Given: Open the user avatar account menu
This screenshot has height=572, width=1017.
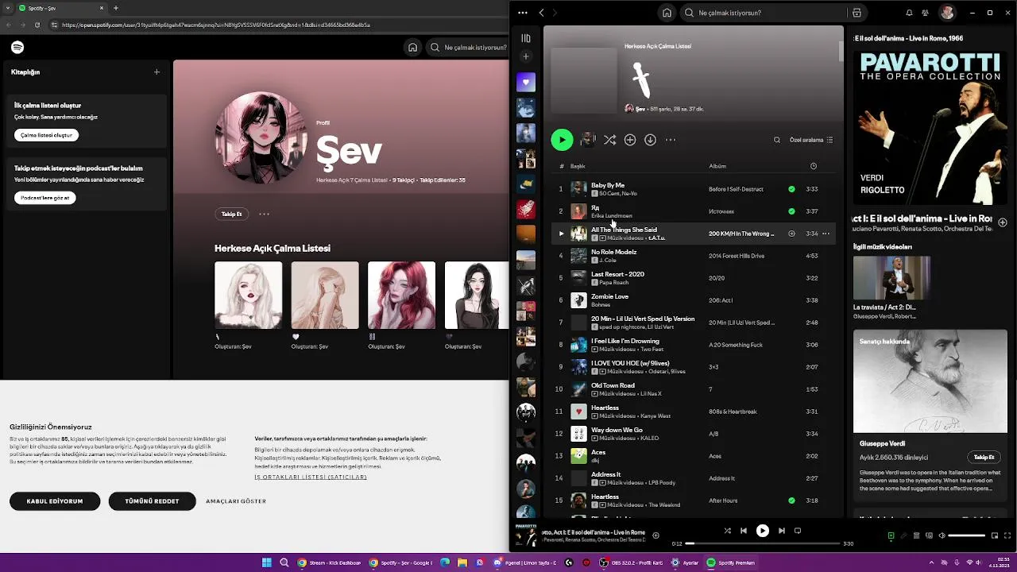Looking at the screenshot, I should click(x=947, y=13).
